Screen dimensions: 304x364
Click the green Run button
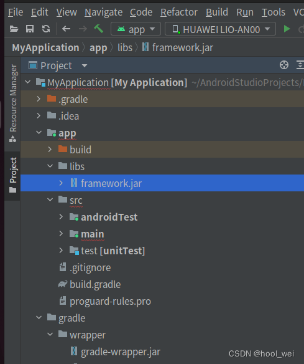tap(287, 29)
